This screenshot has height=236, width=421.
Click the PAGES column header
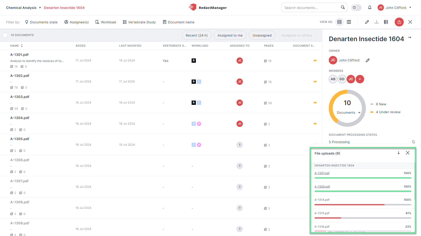click(269, 46)
